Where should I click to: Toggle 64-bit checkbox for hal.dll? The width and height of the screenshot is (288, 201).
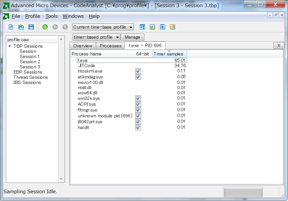click(x=138, y=127)
